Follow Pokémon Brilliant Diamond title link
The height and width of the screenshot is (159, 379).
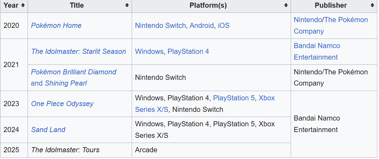point(74,72)
